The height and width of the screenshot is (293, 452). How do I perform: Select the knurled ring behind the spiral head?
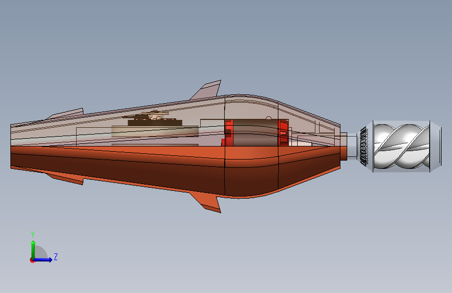click(x=363, y=146)
